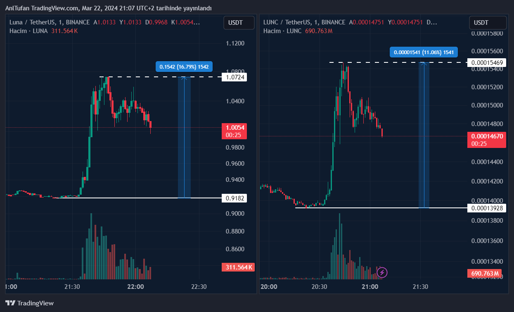Click 20:30 on the LUNC time axis
Screen dimensions: 514x312
(x=319, y=287)
